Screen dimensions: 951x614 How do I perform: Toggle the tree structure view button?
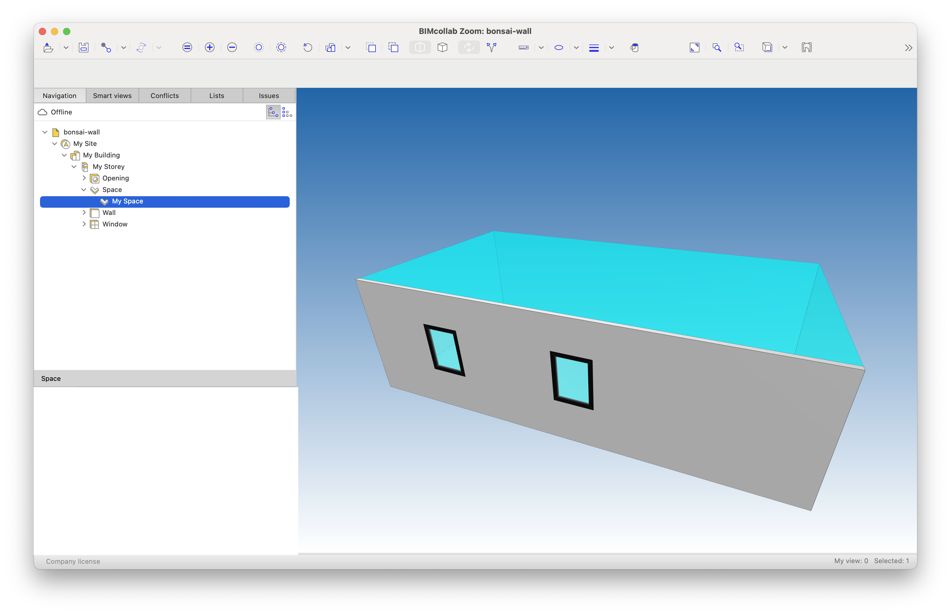[x=273, y=112]
